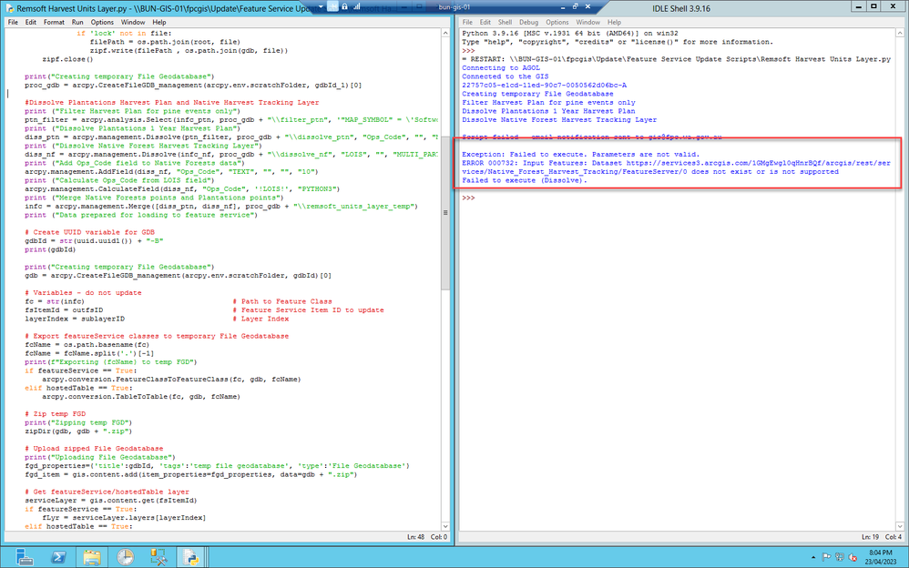Click '# Variables - do not update' comment
The width and height of the screenshot is (909, 568).
click(83, 293)
